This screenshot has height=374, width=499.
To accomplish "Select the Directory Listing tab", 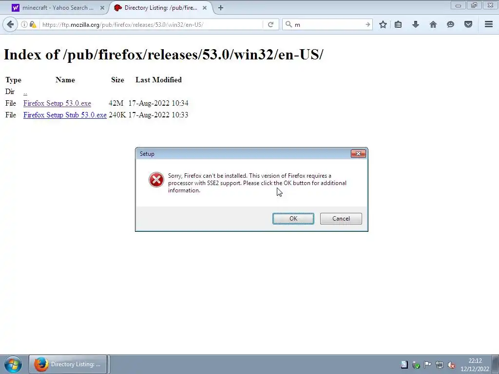I will pos(161,8).
